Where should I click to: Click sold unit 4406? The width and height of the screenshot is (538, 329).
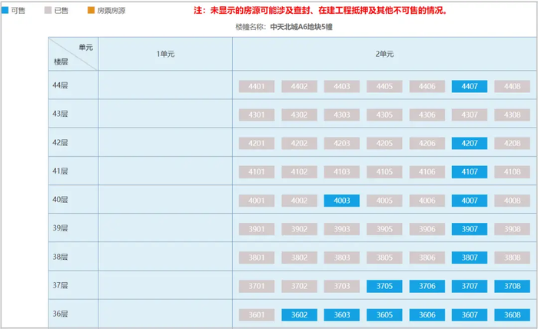(x=427, y=86)
